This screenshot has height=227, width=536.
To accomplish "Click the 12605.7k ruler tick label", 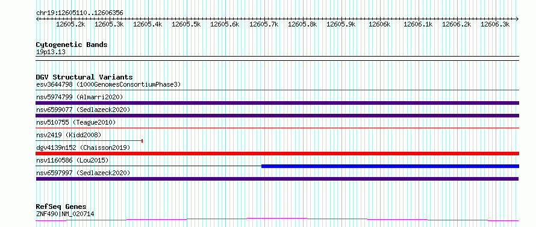I will pos(264,24).
